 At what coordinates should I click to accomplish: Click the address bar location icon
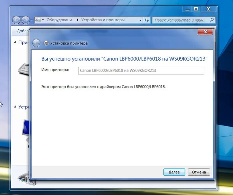pyautogui.click(x=38, y=20)
